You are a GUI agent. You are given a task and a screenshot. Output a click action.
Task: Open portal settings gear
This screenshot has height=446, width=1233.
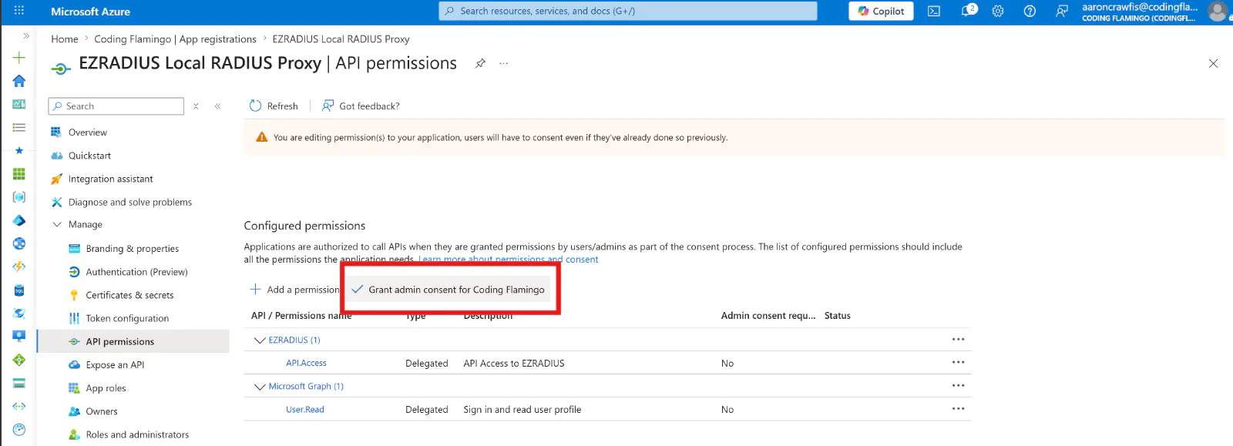click(x=998, y=11)
